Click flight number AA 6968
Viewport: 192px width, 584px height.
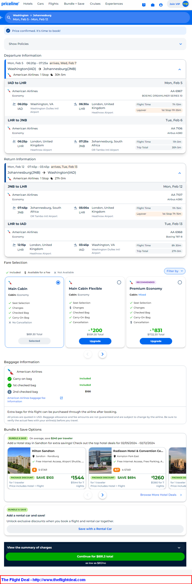click(x=176, y=232)
